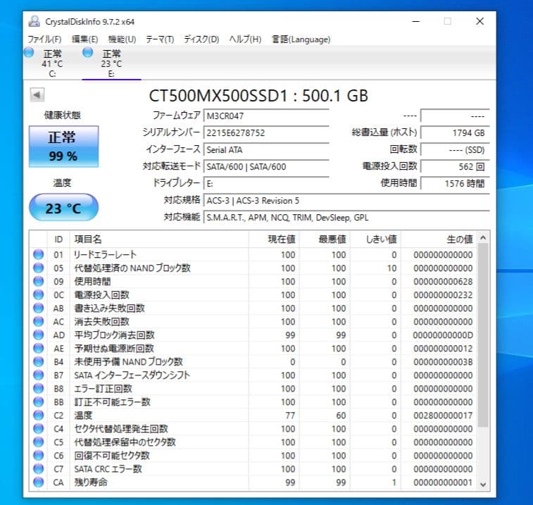Click the status orb for row C2 温度

[39, 416]
